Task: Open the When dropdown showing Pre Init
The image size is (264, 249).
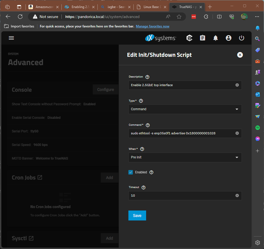Action: 185,157
